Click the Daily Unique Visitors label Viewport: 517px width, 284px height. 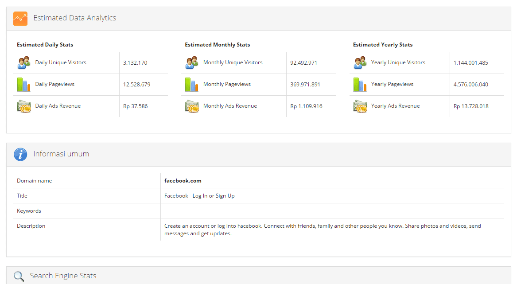point(61,62)
